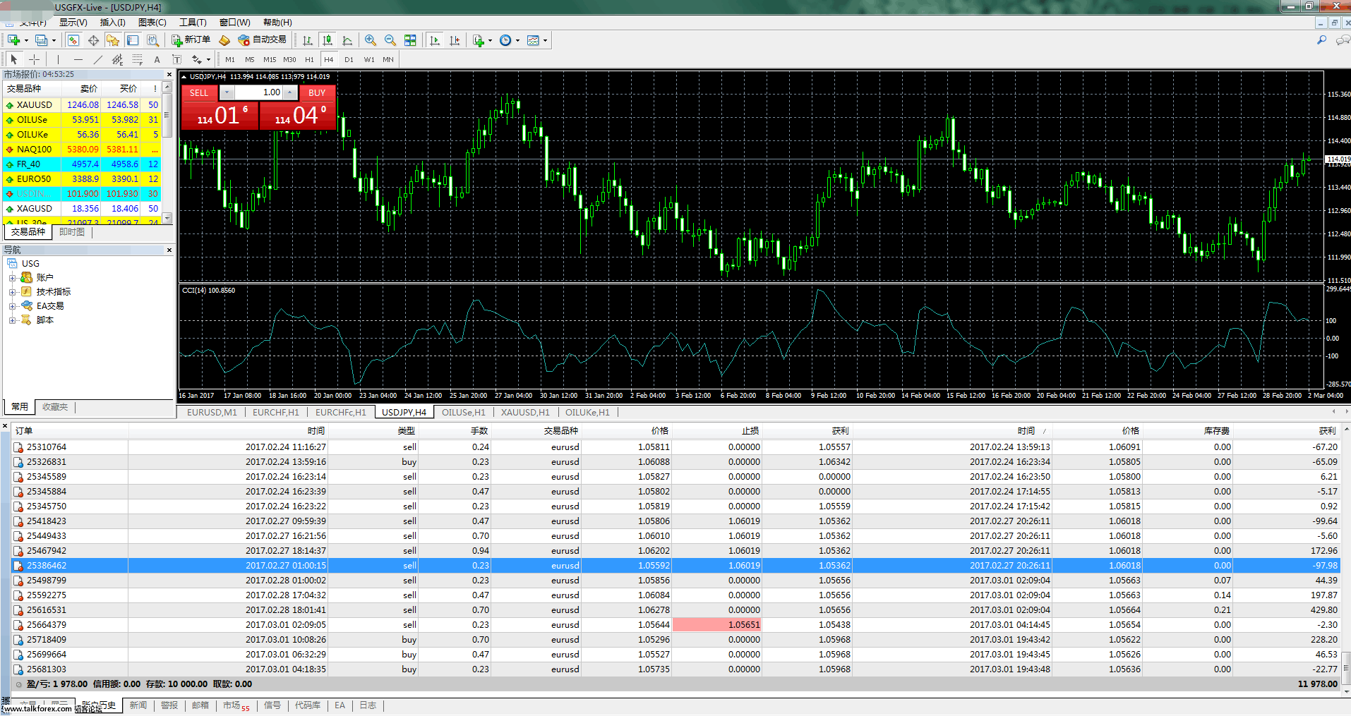
Task: Click the Market Watch vertical scrollbar
Action: click(x=167, y=153)
